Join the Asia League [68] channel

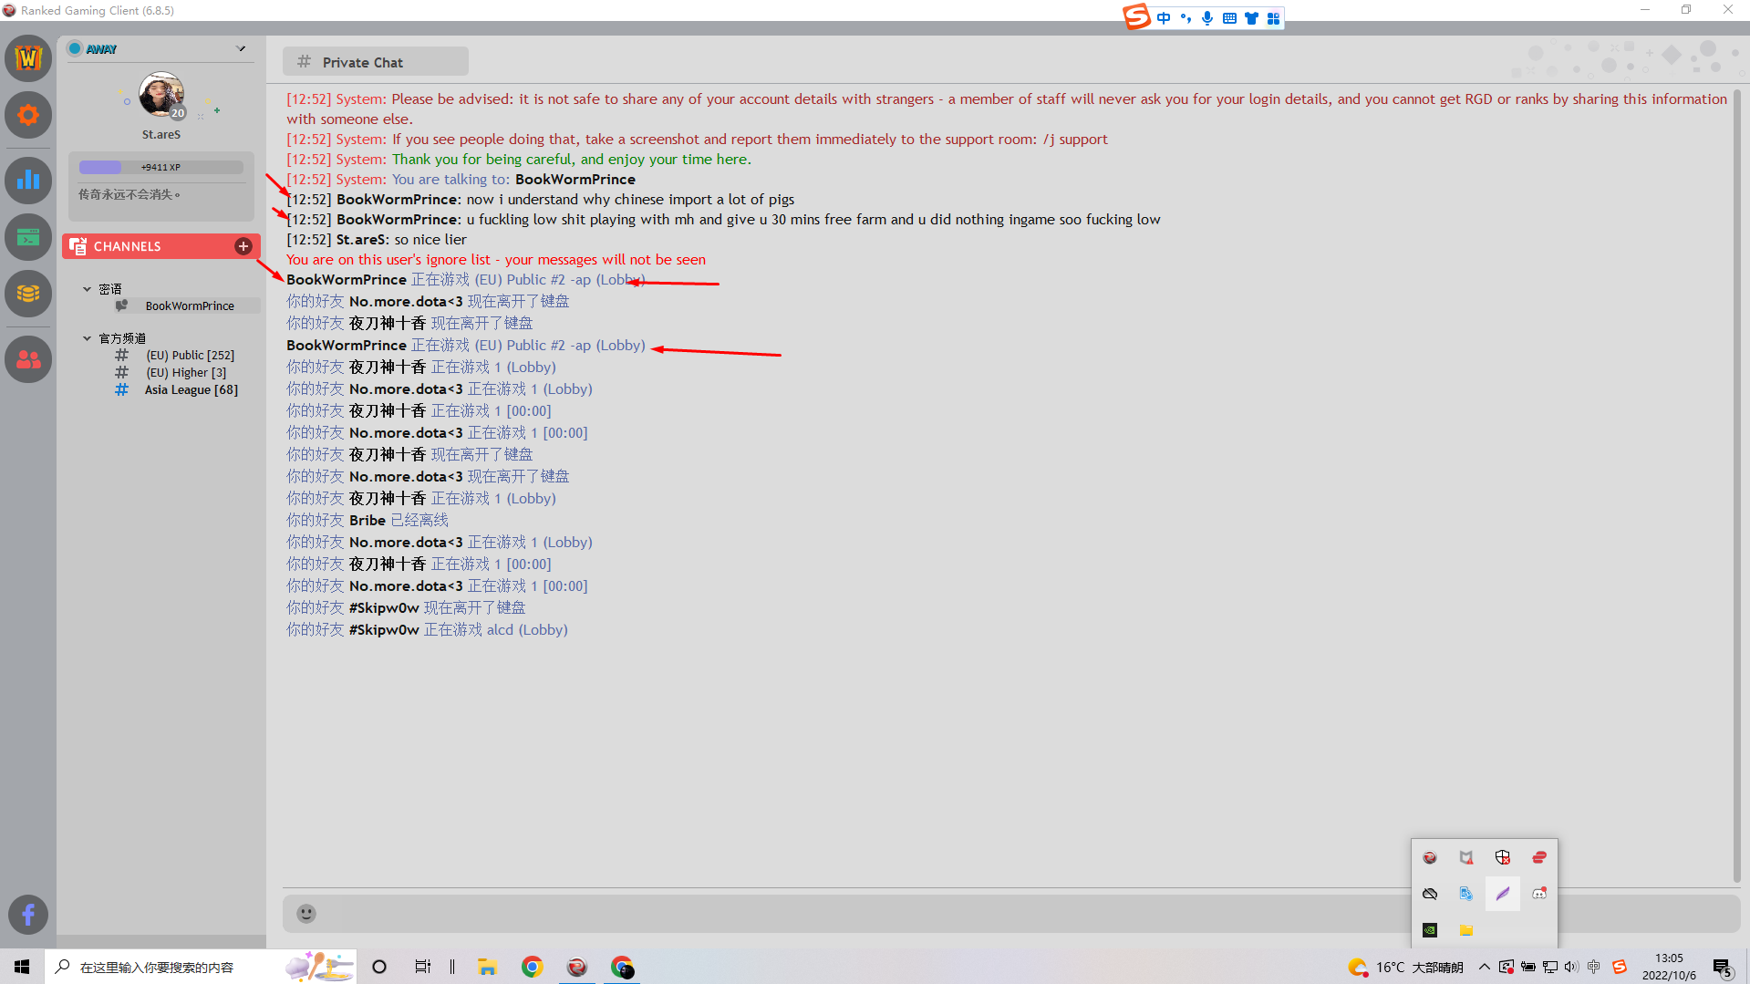pyautogui.click(x=191, y=389)
